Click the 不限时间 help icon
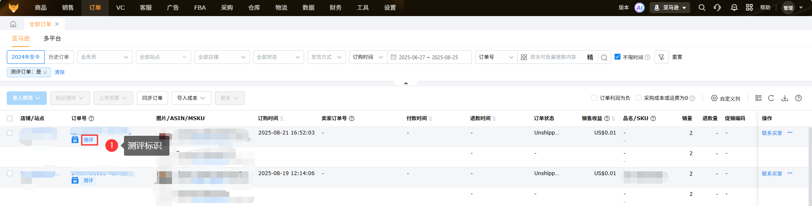Image resolution: width=812 pixels, height=206 pixels. 648,57
